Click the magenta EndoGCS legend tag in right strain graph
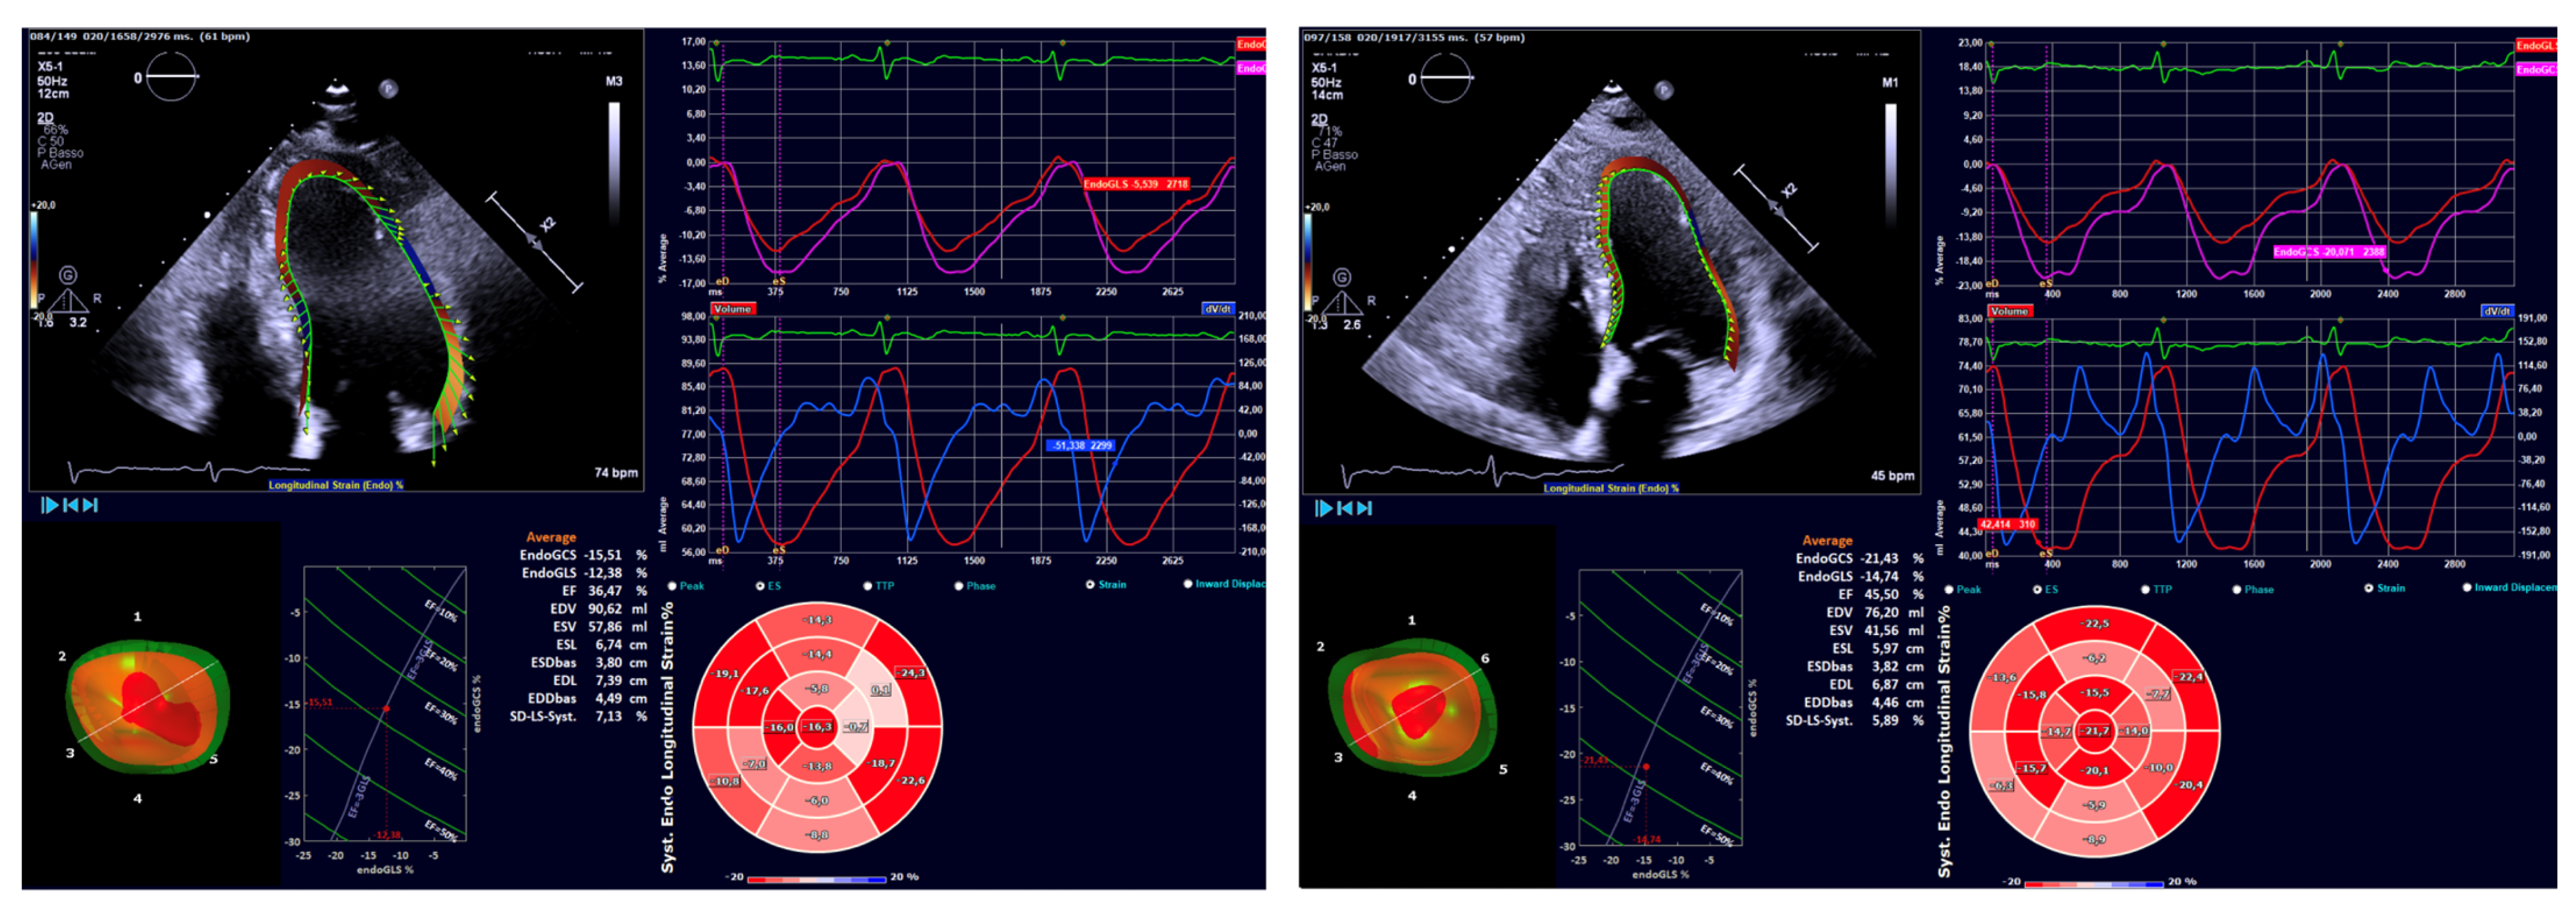2576x910 pixels. (x=2536, y=70)
